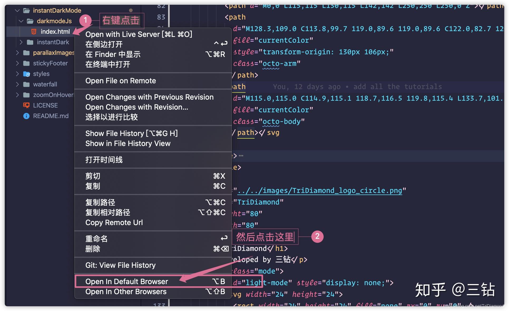Screen dimensions: 509x311
Task: Open the TriDiamond_logo_circle.png file link
Action: point(320,191)
